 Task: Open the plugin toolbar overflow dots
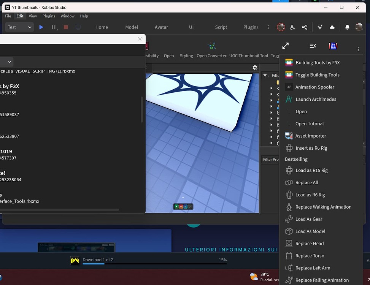click(x=358, y=49)
